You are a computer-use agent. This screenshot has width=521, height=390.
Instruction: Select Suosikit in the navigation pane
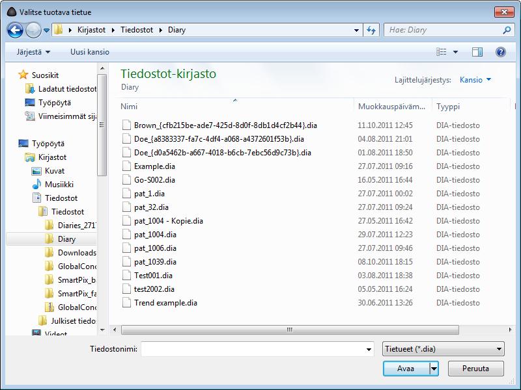[x=45, y=75]
